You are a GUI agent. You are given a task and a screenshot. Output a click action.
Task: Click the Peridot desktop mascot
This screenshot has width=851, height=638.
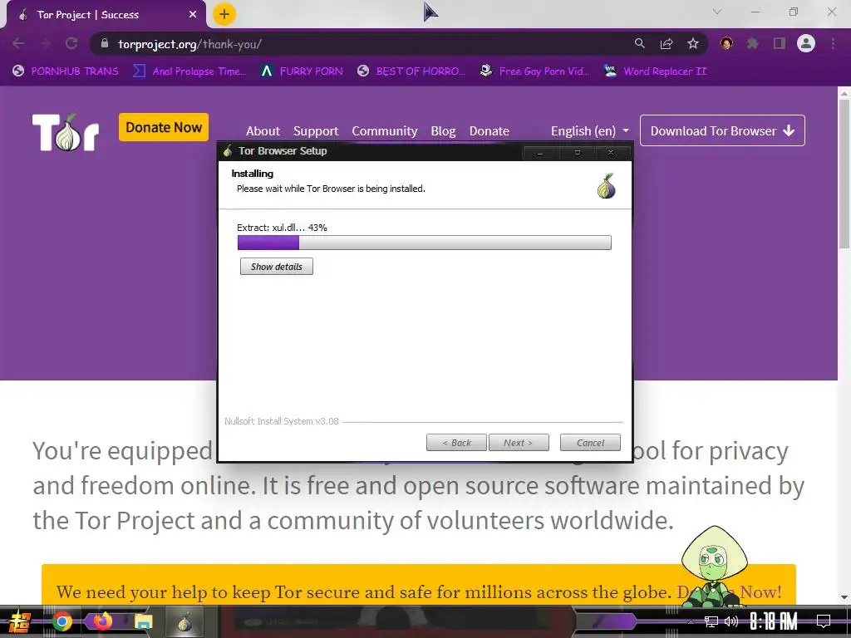(x=713, y=565)
